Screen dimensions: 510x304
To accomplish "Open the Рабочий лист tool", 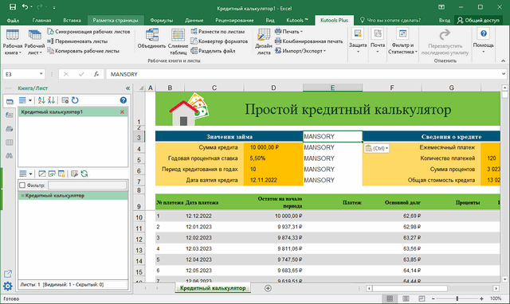I will pyautogui.click(x=34, y=42).
